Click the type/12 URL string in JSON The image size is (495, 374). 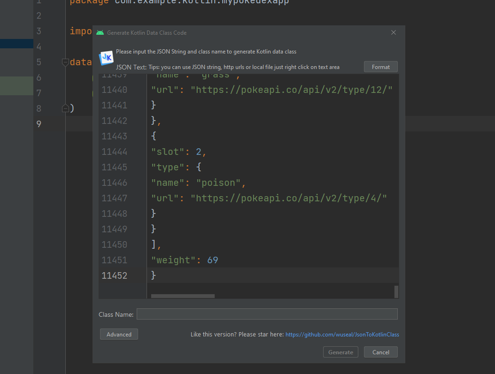coord(291,90)
